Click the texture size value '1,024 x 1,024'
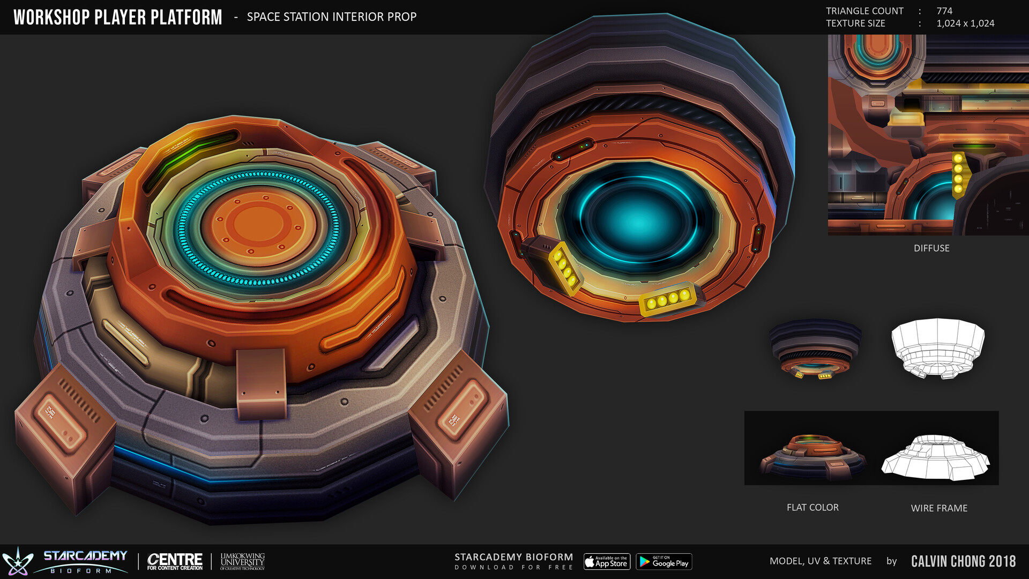1029x579 pixels. 965,23
